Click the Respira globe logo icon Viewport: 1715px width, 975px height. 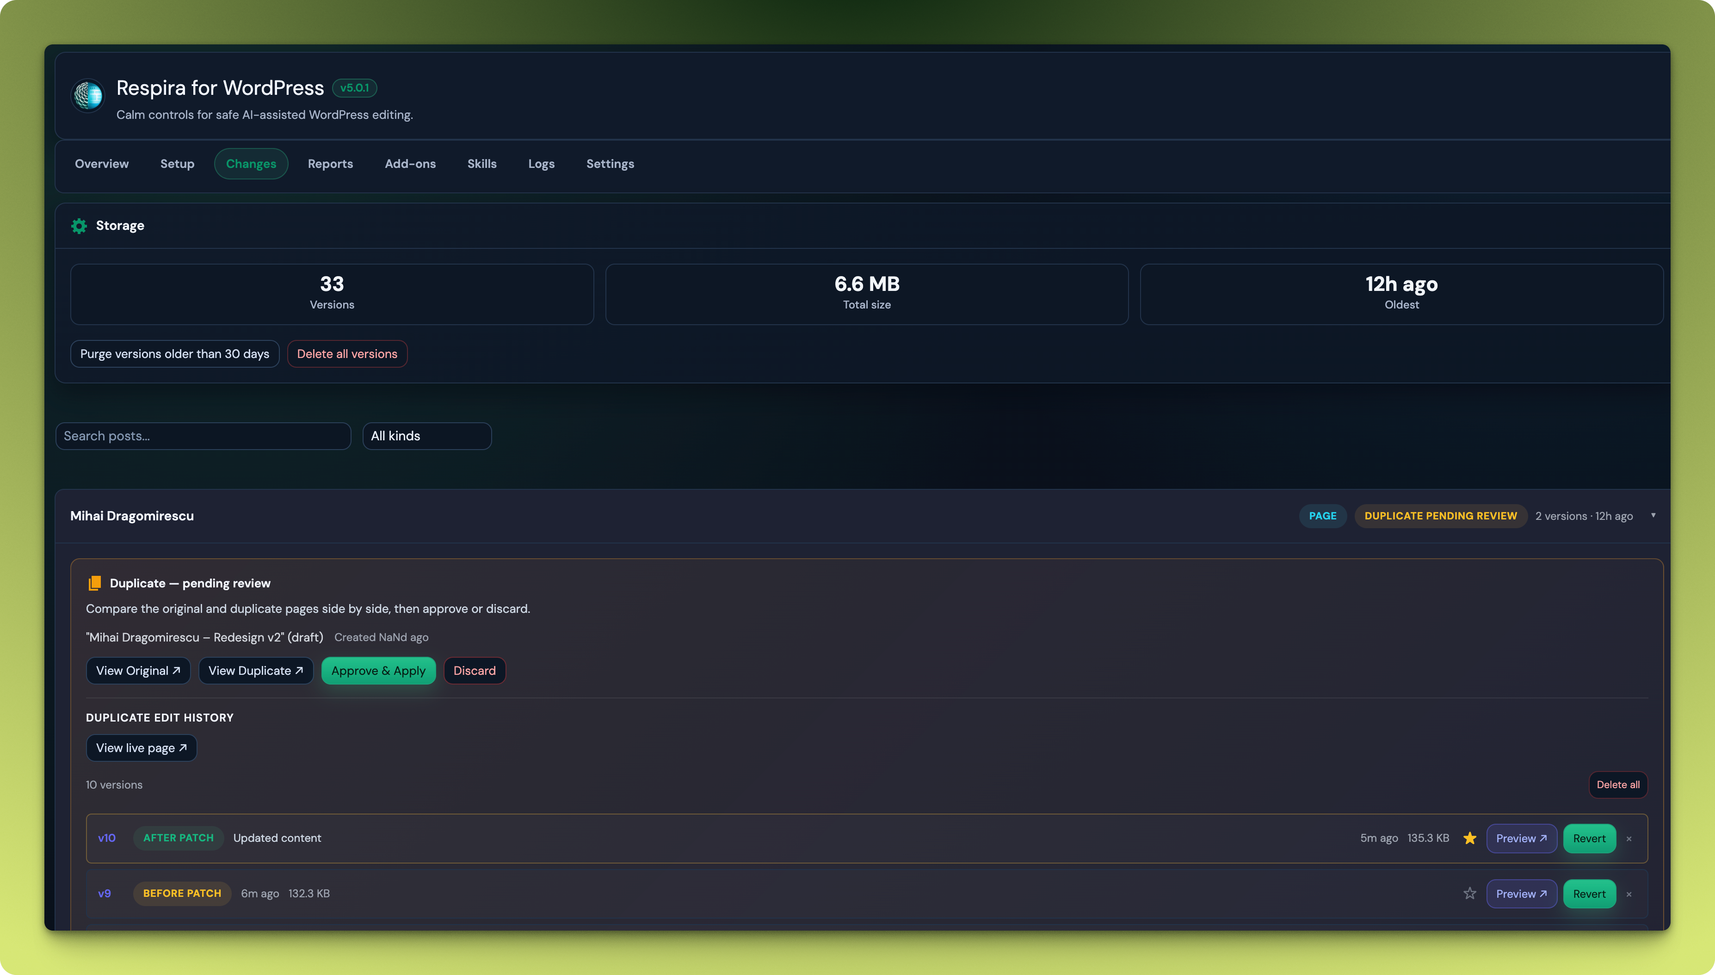tap(88, 96)
